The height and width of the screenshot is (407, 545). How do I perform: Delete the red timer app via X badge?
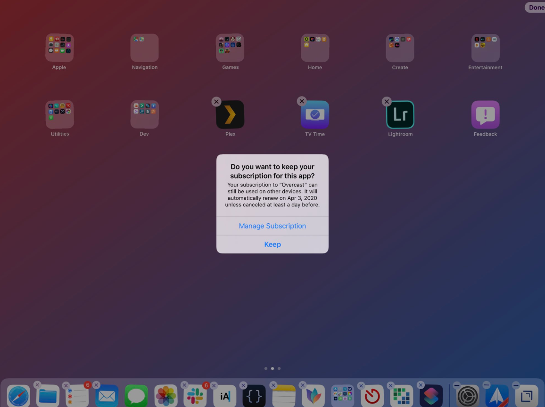361,385
